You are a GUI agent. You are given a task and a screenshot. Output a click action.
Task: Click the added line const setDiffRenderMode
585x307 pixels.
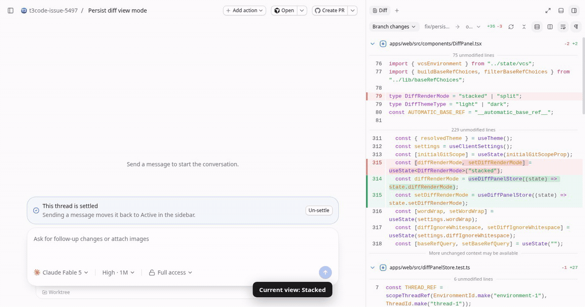tap(478, 199)
